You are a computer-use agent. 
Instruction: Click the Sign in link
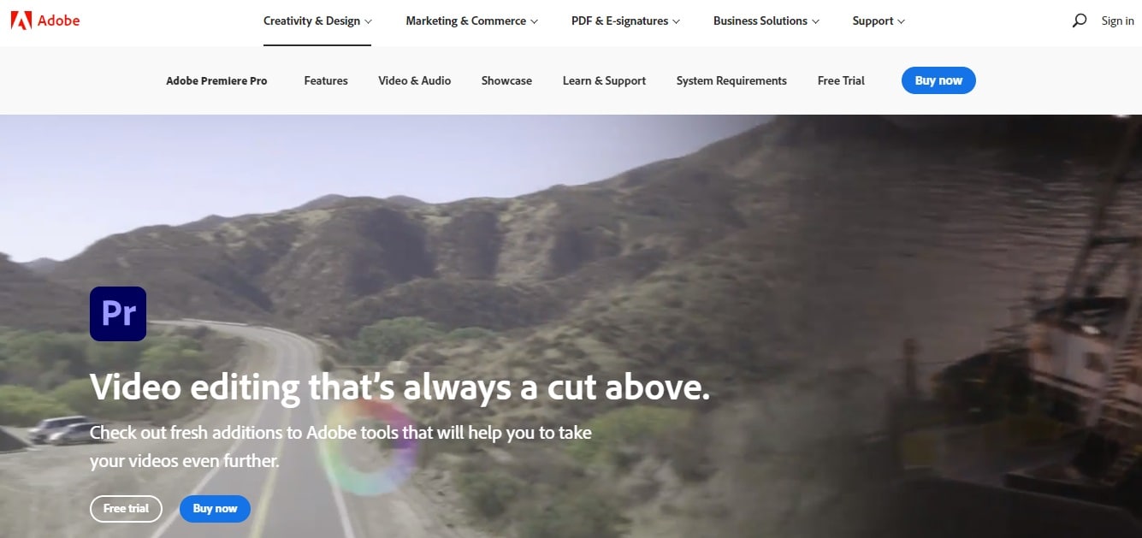[x=1117, y=21]
